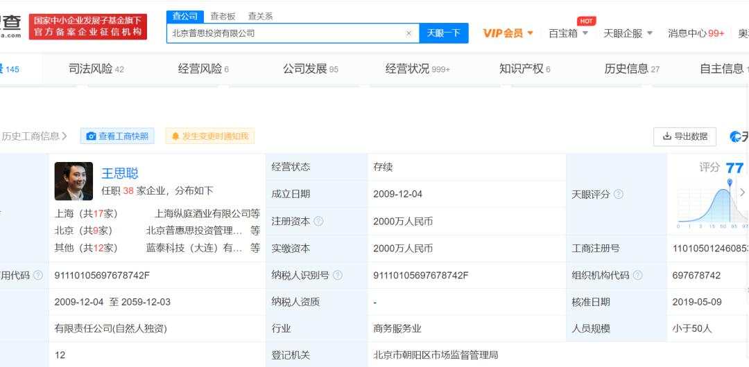Open the 公司发展 tab

311,69
